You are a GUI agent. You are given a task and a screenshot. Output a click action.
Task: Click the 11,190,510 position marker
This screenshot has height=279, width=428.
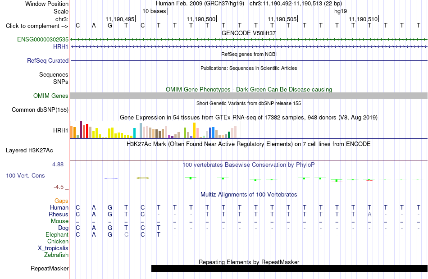[364, 19]
